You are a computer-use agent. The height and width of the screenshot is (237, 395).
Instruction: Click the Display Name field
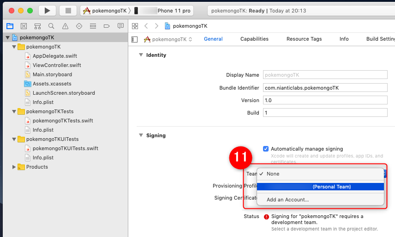coord(325,75)
